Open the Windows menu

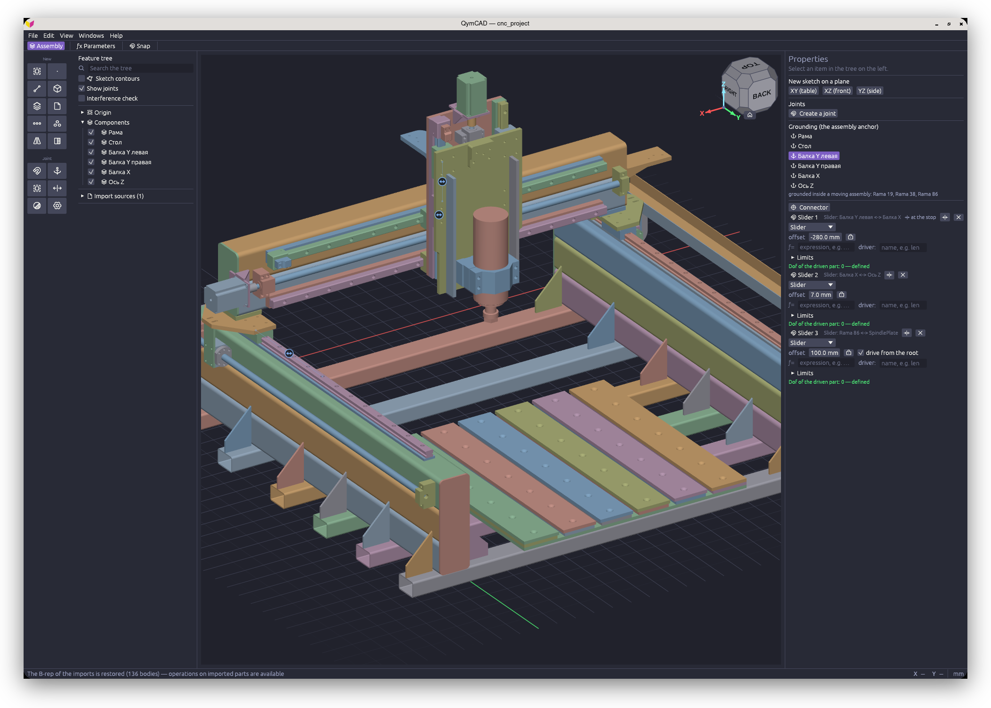[x=91, y=35]
